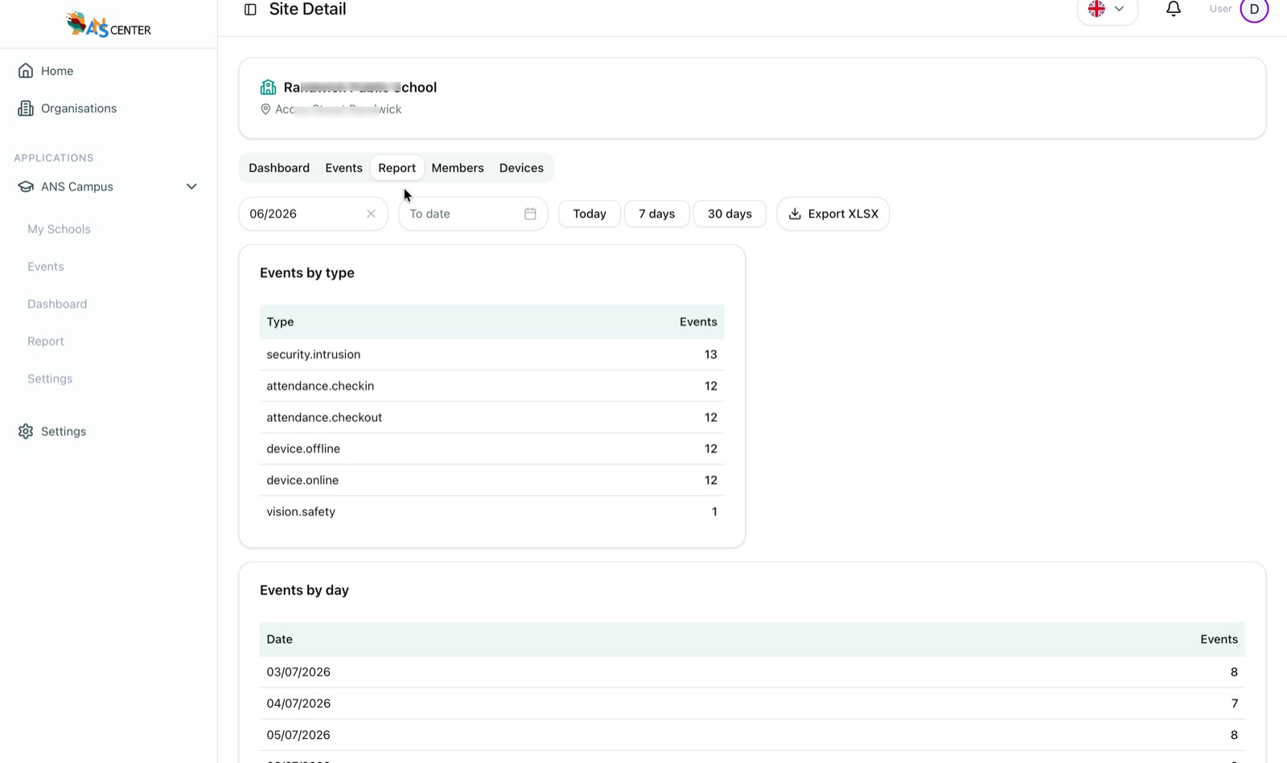Viewport: 1287px width, 763px height.
Task: Click the attendance.checkin row
Action: (491, 386)
